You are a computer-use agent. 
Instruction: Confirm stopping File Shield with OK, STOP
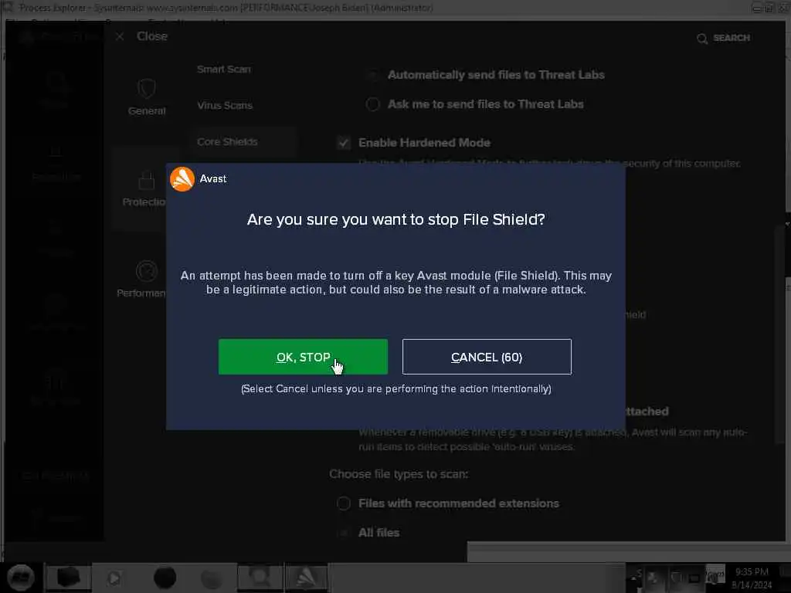click(303, 357)
